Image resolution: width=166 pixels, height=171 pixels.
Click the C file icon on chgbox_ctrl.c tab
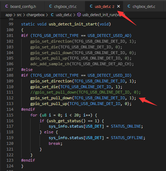coord(51,6)
